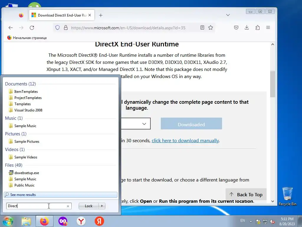
Task: Click the Files (49) group header
Action: [x=14, y=165]
